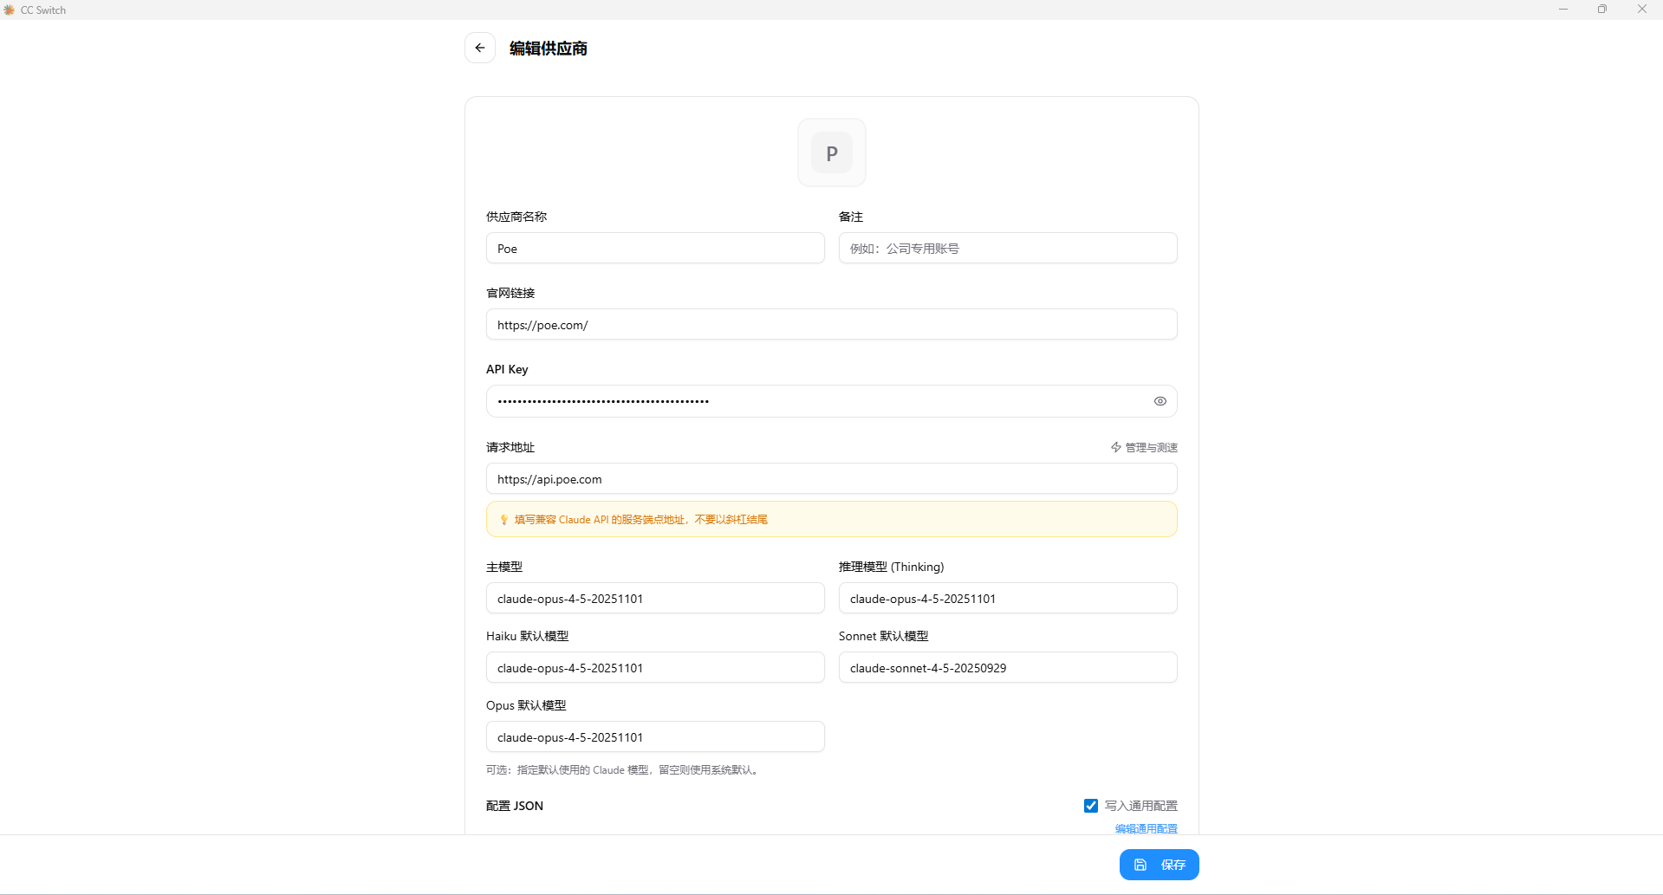The image size is (1663, 895).
Task: Click the CC Switch app icon in title bar
Action: pos(10,10)
